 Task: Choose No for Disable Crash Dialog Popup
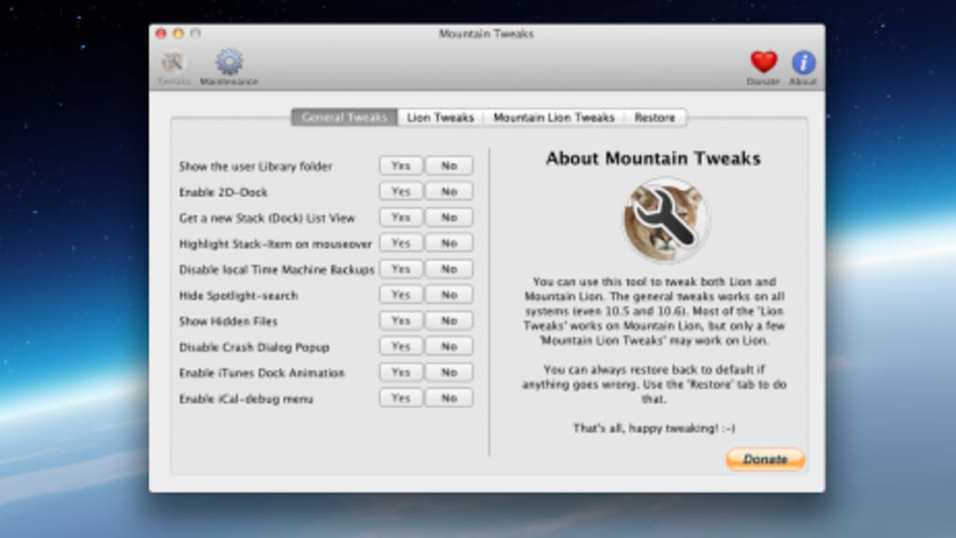point(449,347)
